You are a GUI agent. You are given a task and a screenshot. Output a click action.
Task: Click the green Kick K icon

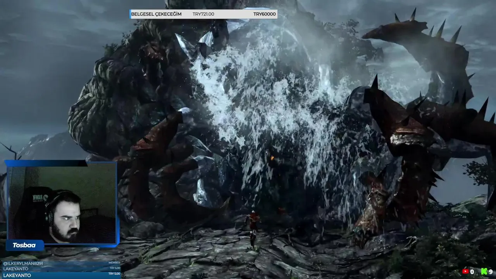point(484,272)
